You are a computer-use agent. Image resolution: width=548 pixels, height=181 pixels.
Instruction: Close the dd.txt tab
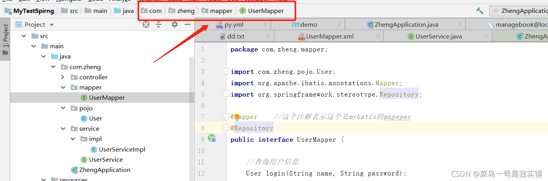click(269, 36)
